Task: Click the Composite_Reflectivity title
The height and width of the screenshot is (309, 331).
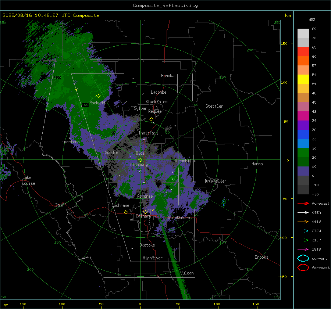Action: (165, 6)
